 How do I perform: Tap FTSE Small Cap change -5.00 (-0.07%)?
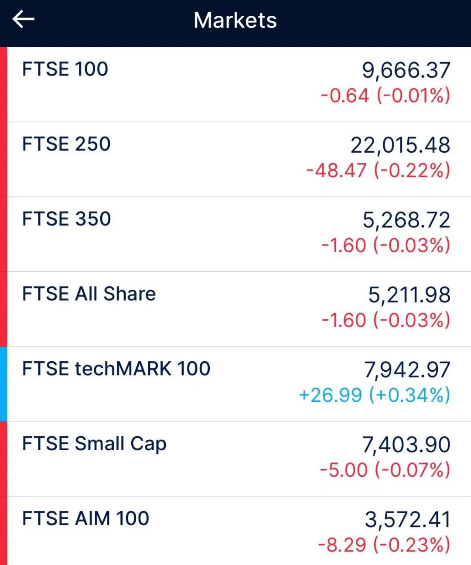coord(385,470)
